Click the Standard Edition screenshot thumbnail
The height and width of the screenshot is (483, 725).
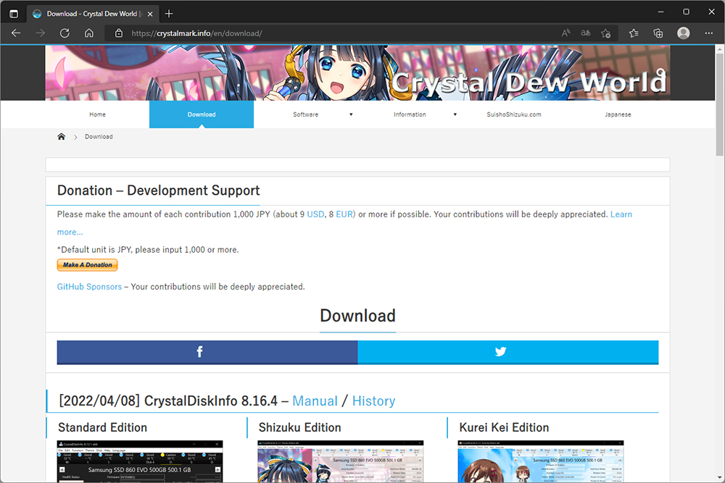(x=140, y=461)
